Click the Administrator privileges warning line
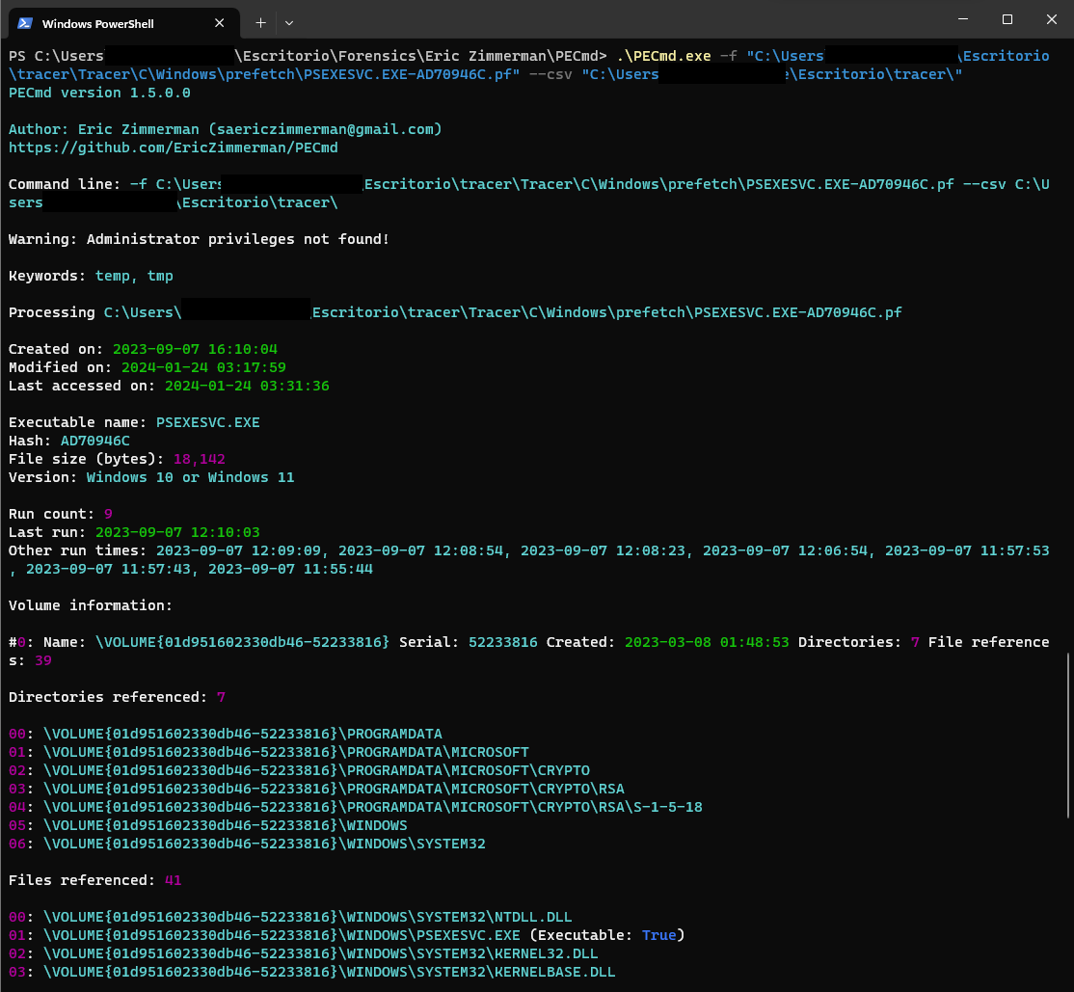Viewport: 1074px width, 992px height. click(199, 239)
